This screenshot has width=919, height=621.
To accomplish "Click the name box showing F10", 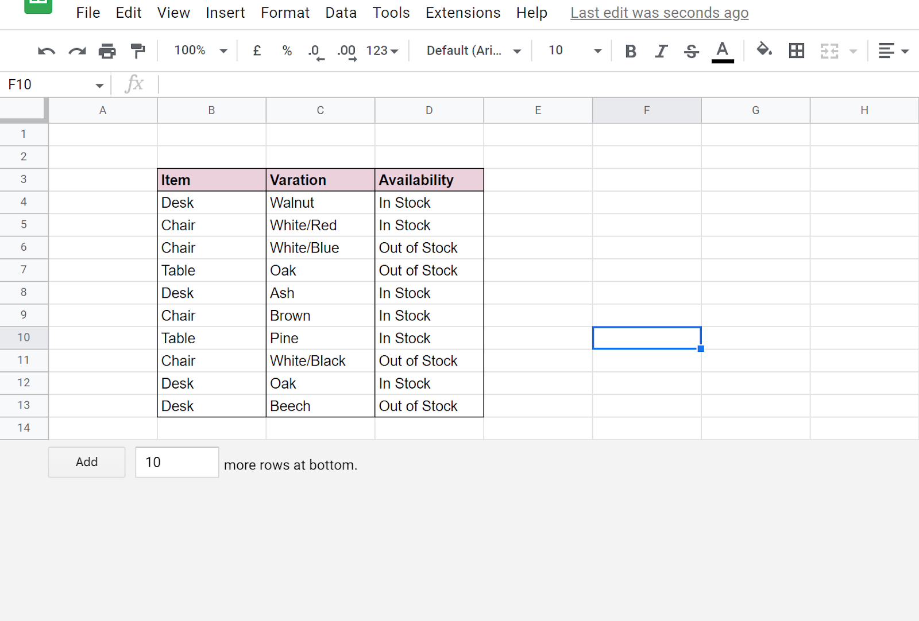I will (46, 84).
